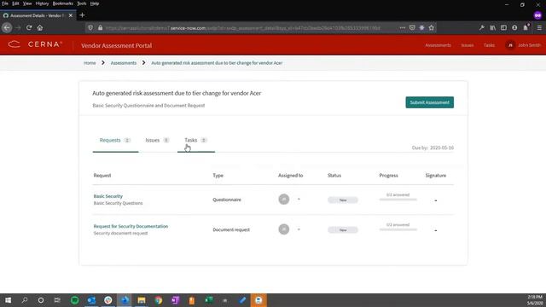The image size is (546, 307).
Task: Click the Basic Security progress bar
Action: click(398, 200)
